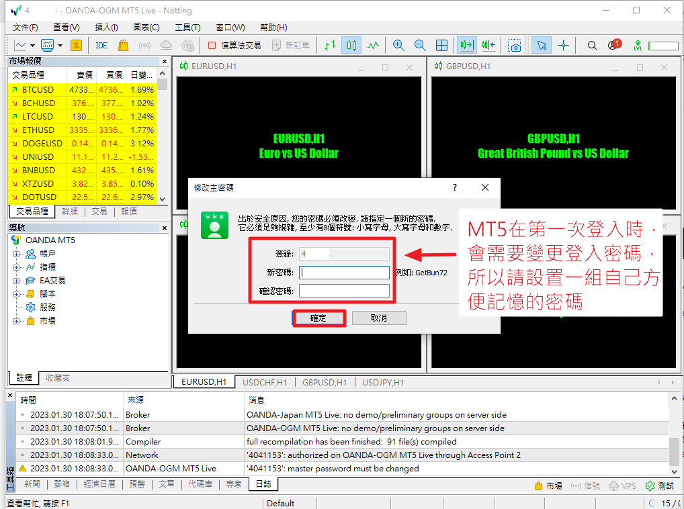Screen dimensions: 684x509
Task: Zoom in on the chart
Action: [x=398, y=45]
